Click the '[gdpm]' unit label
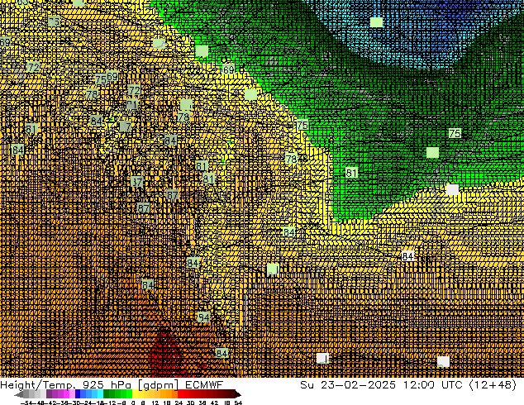The image size is (524, 405). coord(159,385)
